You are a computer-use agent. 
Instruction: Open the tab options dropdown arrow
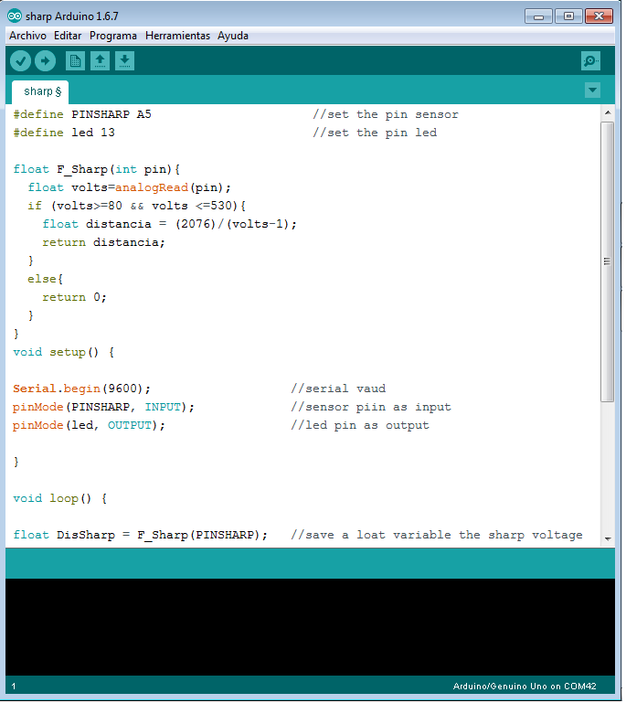click(x=592, y=91)
